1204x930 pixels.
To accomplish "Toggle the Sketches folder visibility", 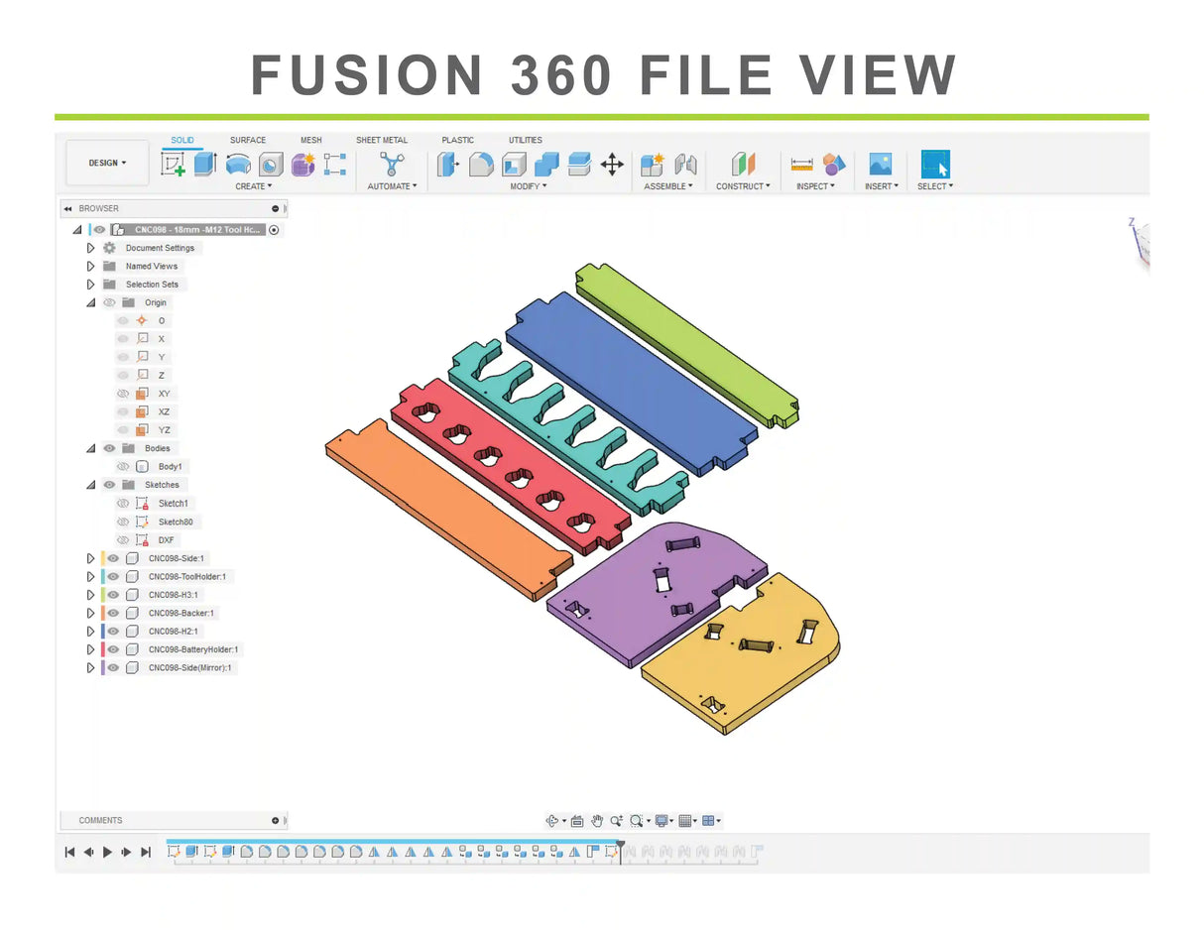I will coord(109,485).
